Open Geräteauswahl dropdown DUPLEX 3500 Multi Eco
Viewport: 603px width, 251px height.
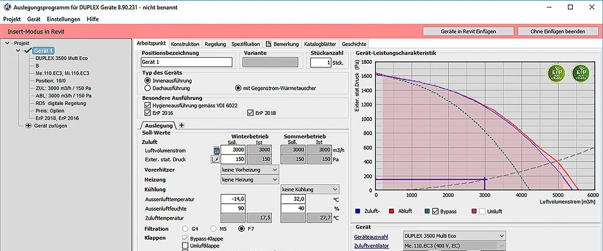click(x=454, y=235)
